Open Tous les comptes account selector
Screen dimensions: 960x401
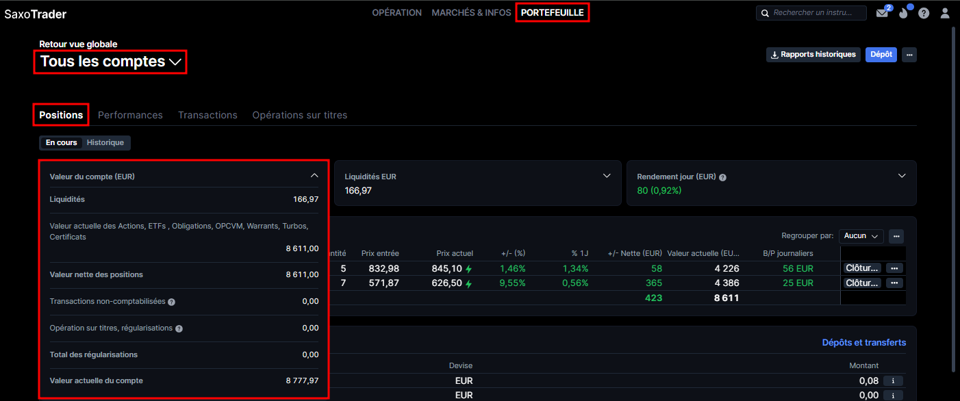[x=110, y=62]
